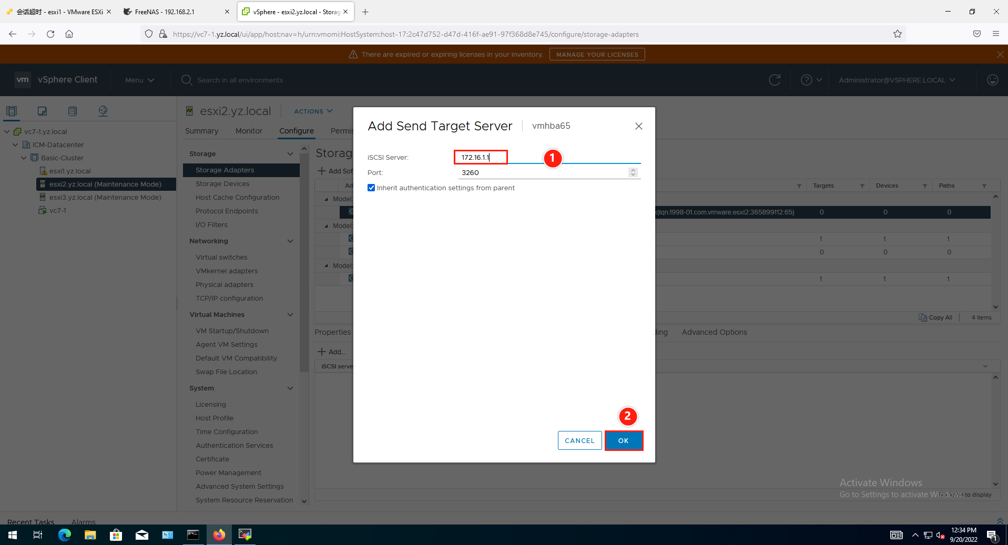Screen dimensions: 1008x545
Task: Toggle the tracking protection shield icon
Action: click(x=149, y=34)
